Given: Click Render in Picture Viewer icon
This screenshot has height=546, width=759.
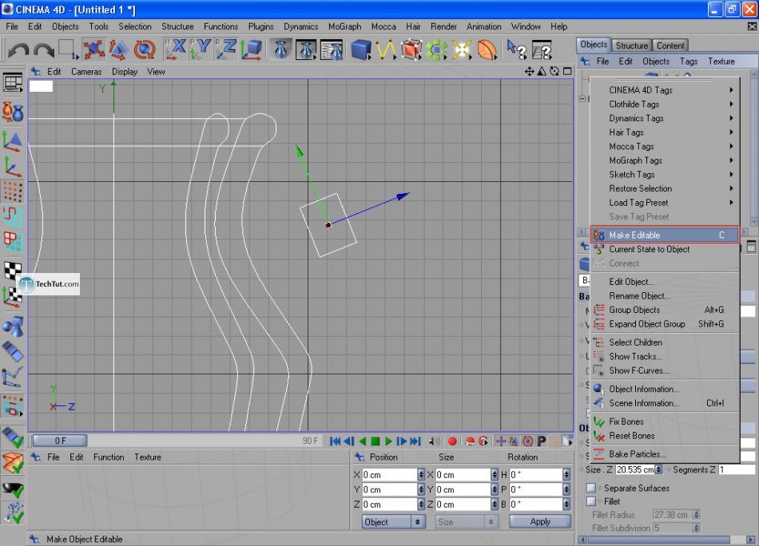Looking at the screenshot, I should point(306,49).
